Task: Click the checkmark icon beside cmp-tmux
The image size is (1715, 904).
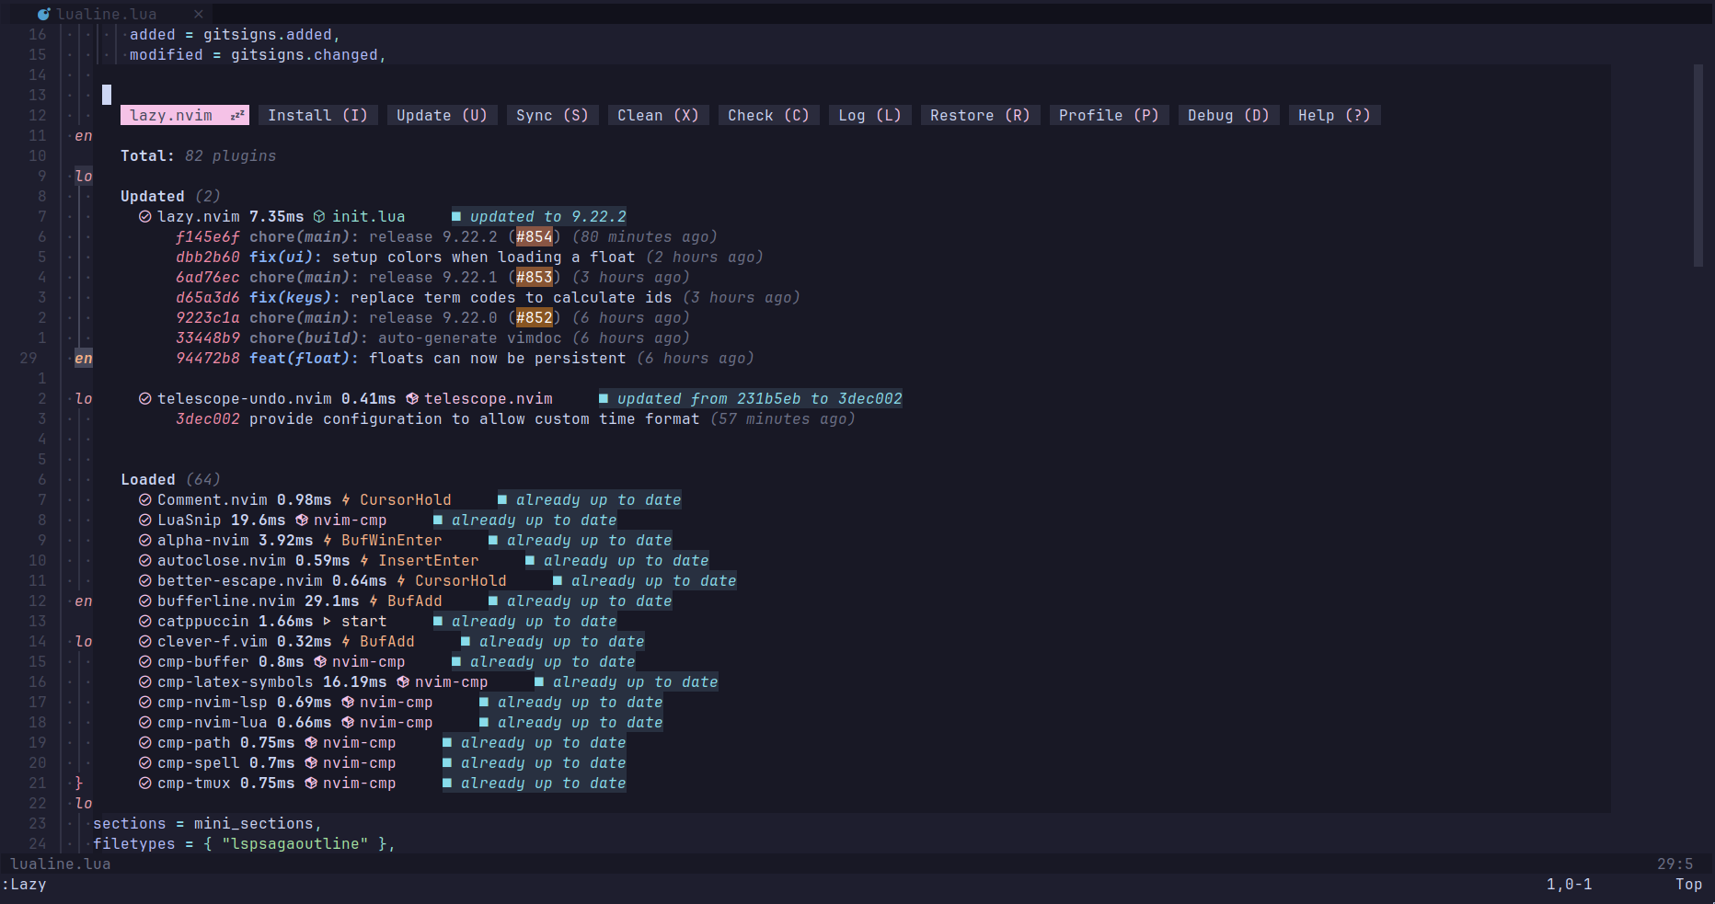Action: 144,783
